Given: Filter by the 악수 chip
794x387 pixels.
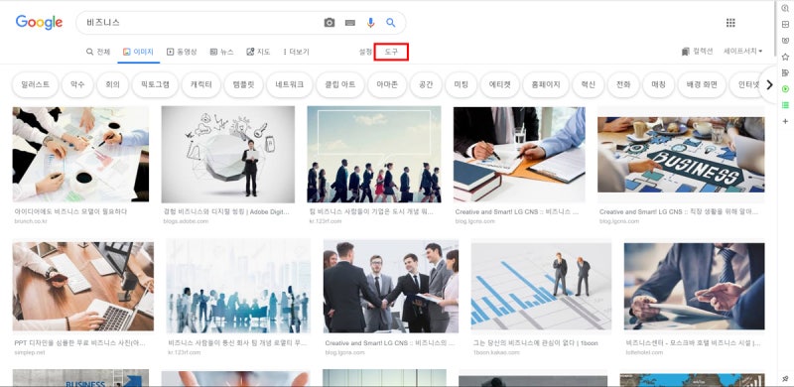Looking at the screenshot, I should pos(77,85).
